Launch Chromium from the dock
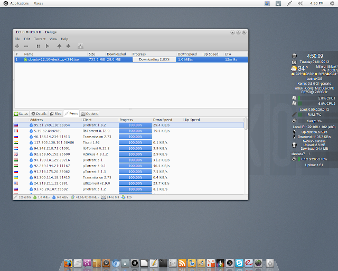 click(116, 263)
